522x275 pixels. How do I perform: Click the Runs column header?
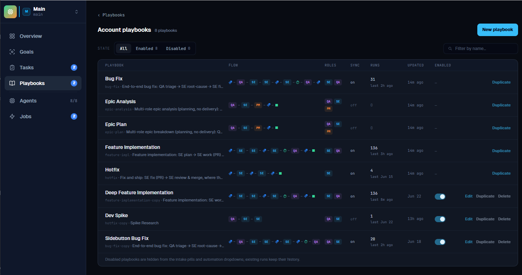click(x=375, y=65)
